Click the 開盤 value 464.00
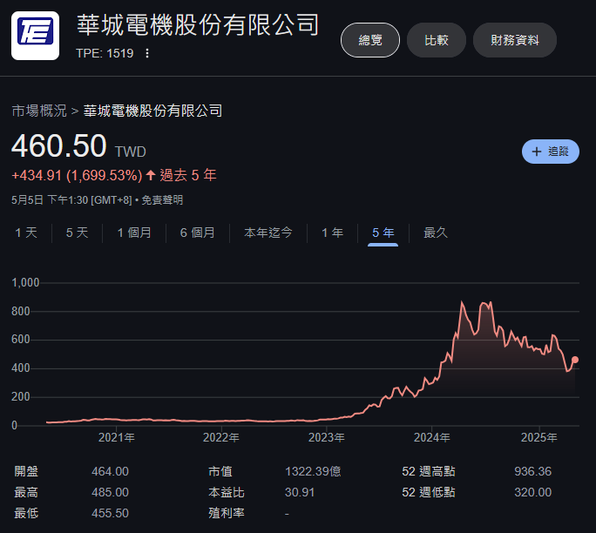 pyautogui.click(x=111, y=471)
